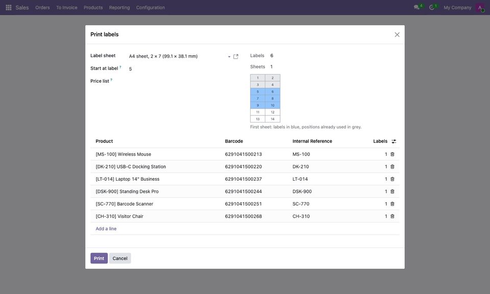Open the Products menu

click(93, 8)
